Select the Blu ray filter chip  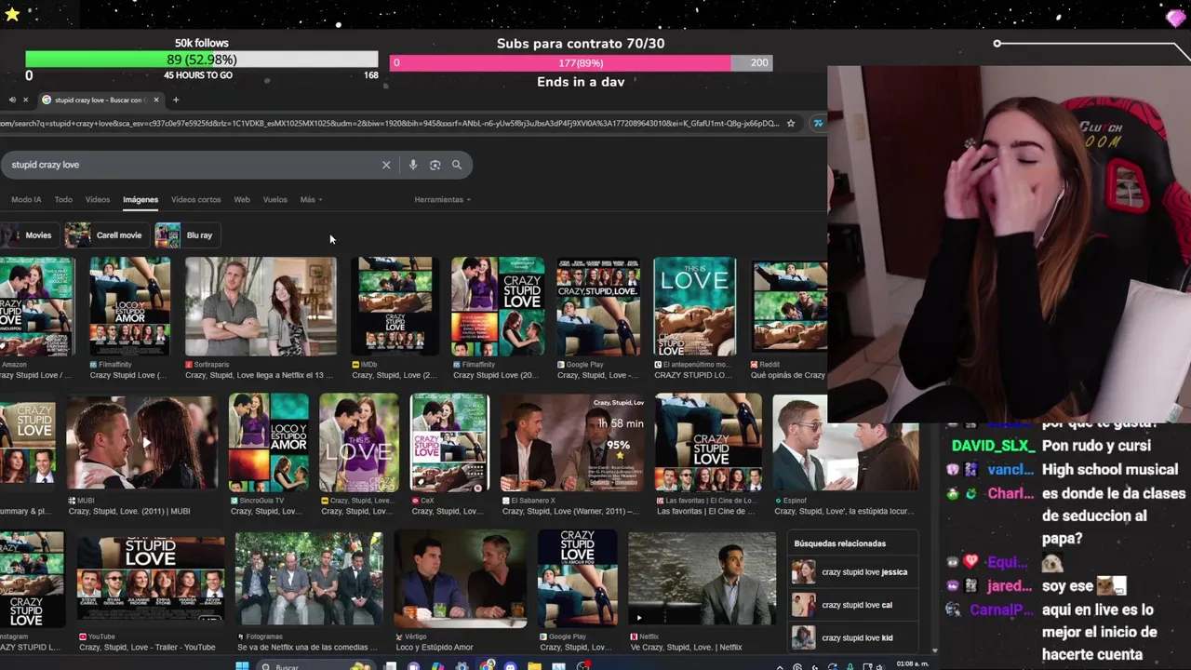coord(186,235)
